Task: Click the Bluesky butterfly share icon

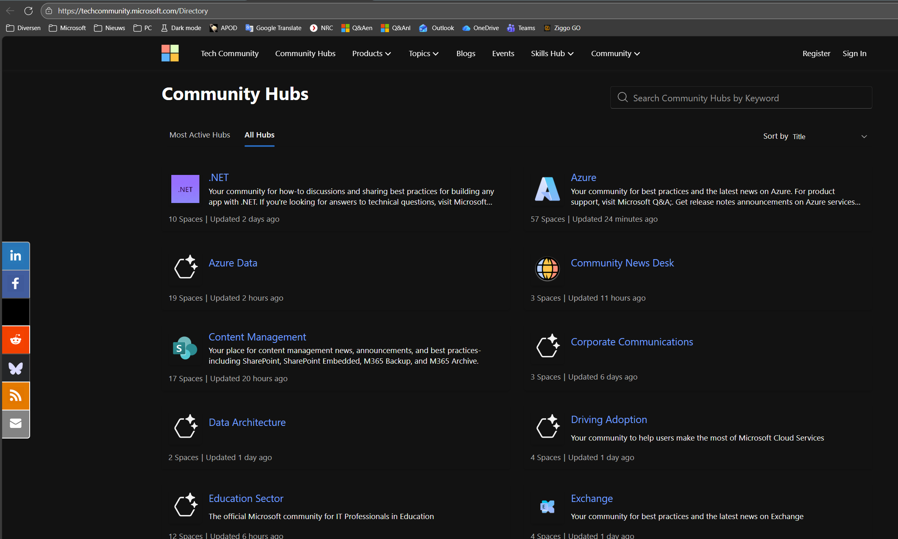Action: (x=15, y=368)
